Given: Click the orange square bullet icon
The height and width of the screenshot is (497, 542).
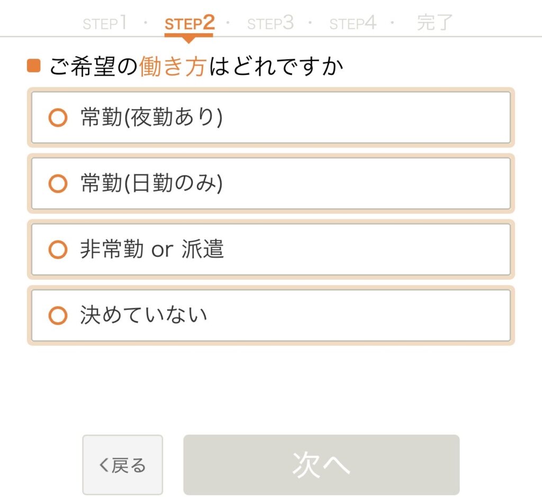Looking at the screenshot, I should (34, 66).
